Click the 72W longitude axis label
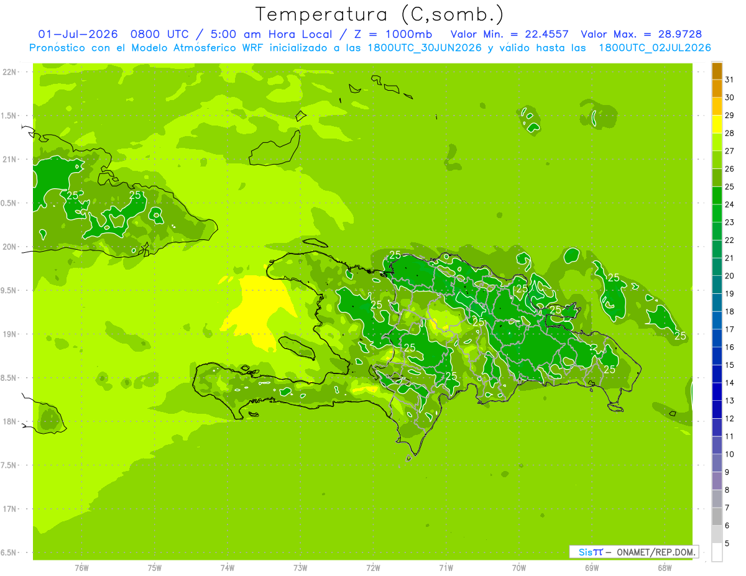 click(373, 568)
